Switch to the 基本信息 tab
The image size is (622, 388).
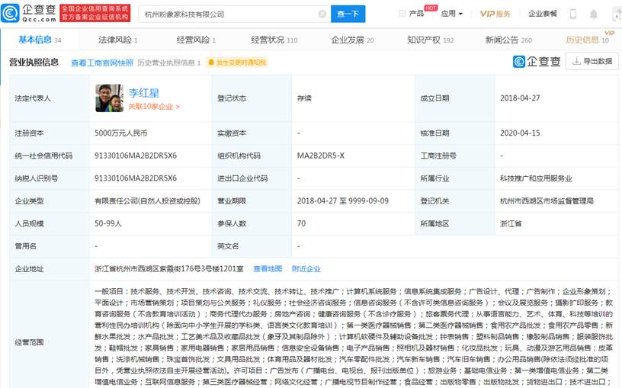click(40, 40)
